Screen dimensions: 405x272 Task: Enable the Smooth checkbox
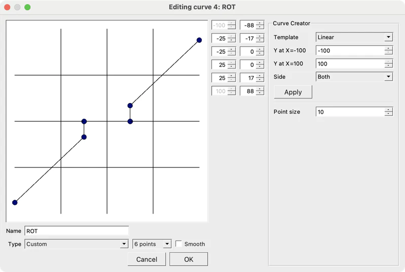point(178,244)
